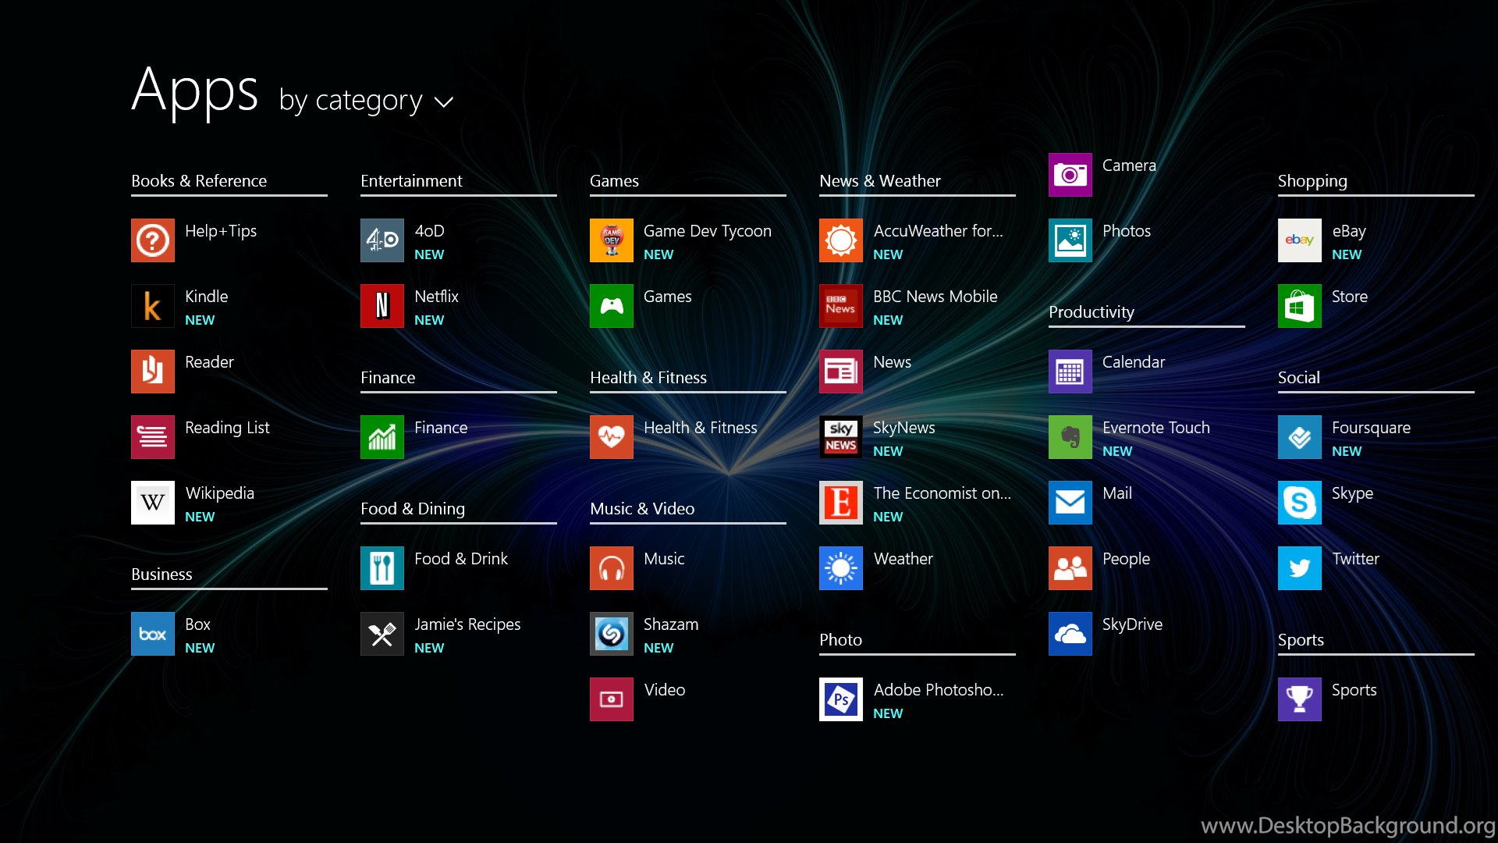Open the Video app icon
The image size is (1498, 843).
click(612, 699)
